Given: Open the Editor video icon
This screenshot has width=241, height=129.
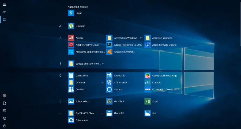Looking at the screenshot, I should [x=71, y=101].
